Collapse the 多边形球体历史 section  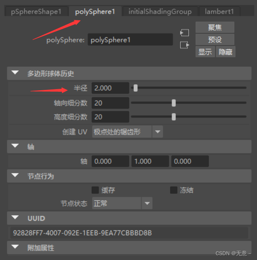click(15, 72)
